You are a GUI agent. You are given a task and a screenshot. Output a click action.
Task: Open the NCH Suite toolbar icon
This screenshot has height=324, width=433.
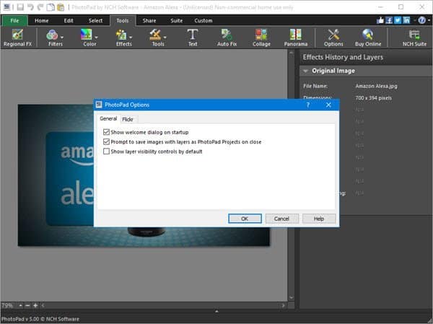coord(414,38)
